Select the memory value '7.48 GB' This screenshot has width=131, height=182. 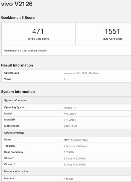coord(68,179)
